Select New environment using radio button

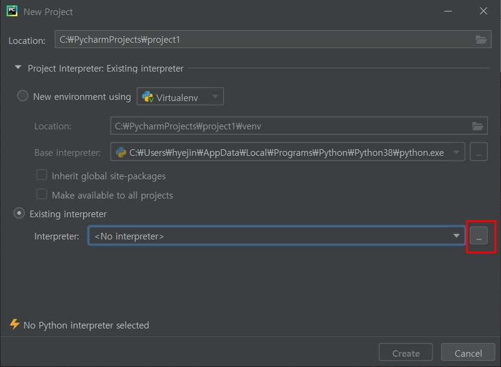(x=23, y=96)
